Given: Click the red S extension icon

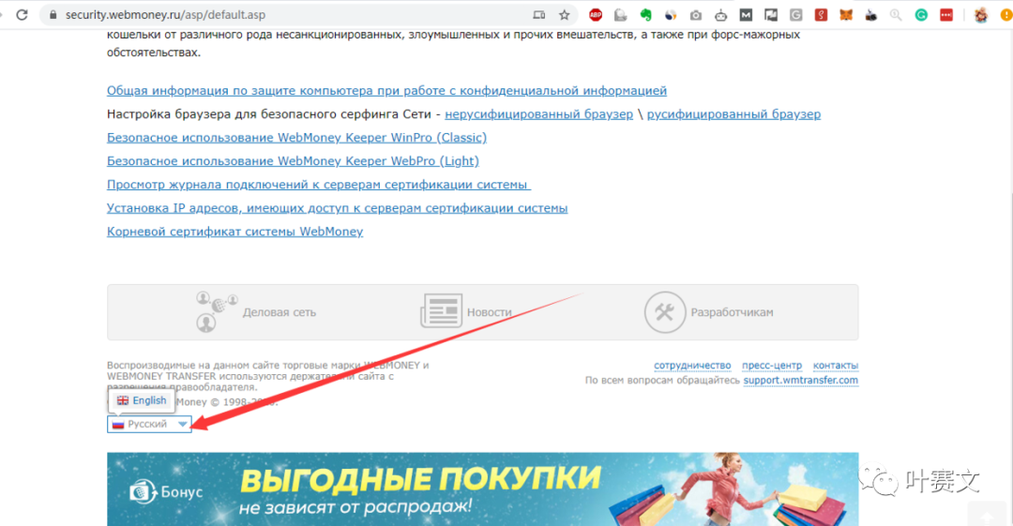Looking at the screenshot, I should pos(821,14).
